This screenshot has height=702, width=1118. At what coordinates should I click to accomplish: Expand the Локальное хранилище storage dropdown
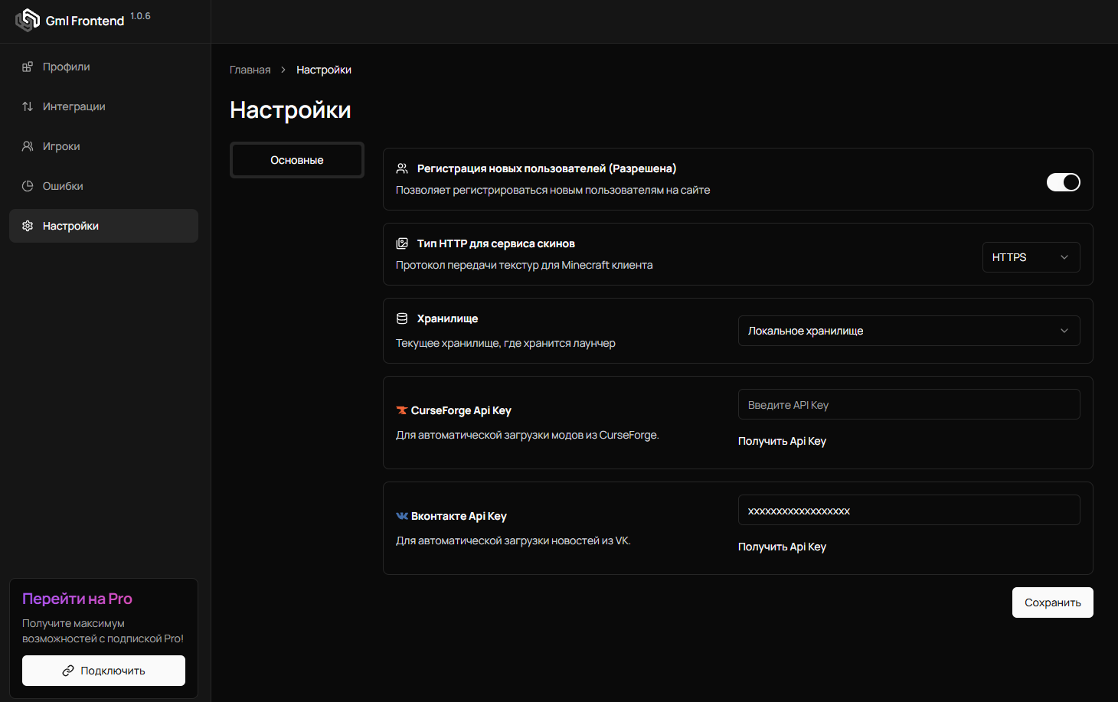pos(908,330)
